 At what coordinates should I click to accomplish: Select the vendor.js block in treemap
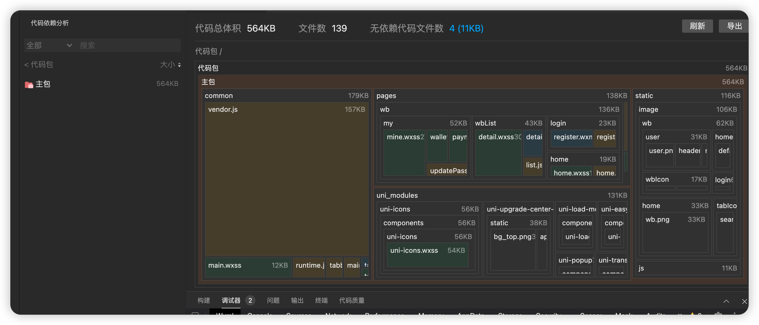(286, 179)
